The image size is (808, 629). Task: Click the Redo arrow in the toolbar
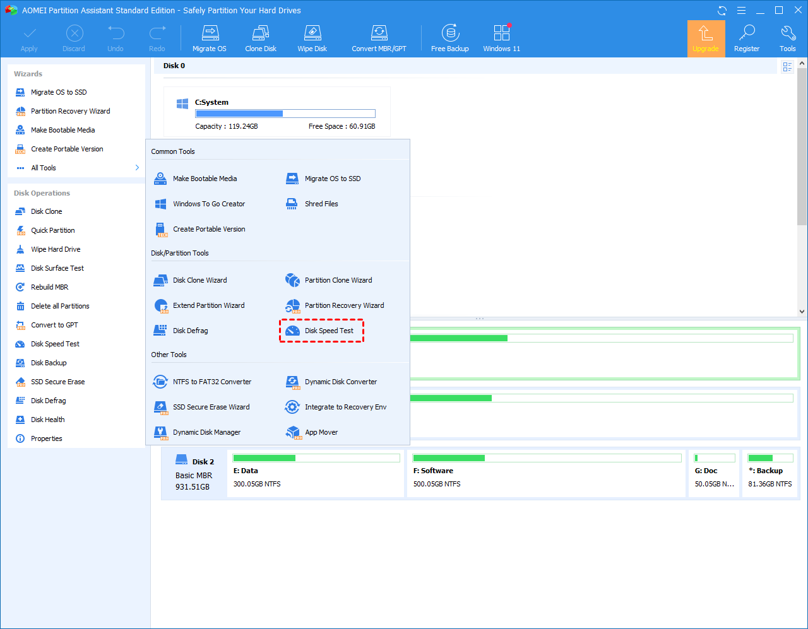(157, 38)
